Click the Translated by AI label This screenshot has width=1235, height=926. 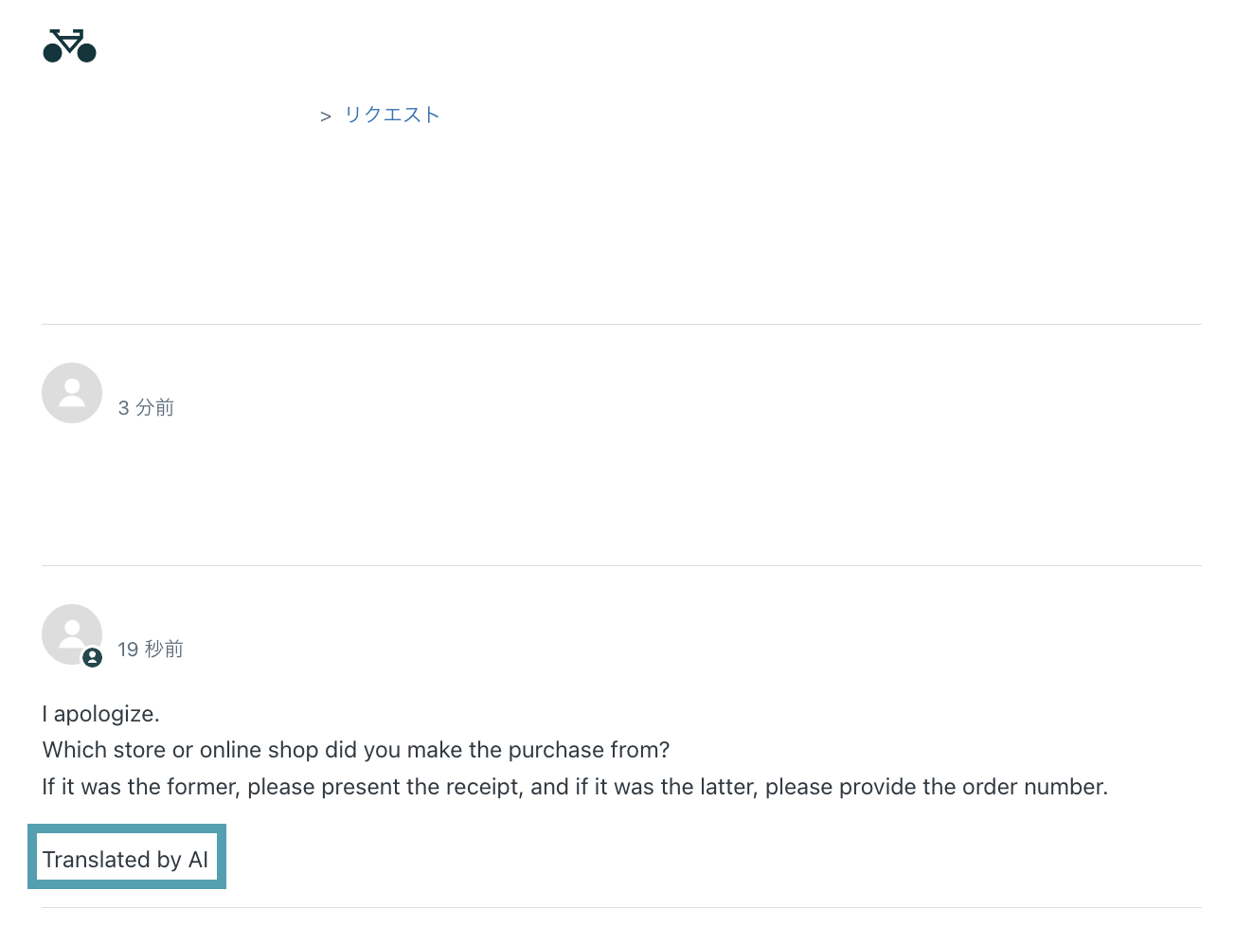click(x=126, y=859)
